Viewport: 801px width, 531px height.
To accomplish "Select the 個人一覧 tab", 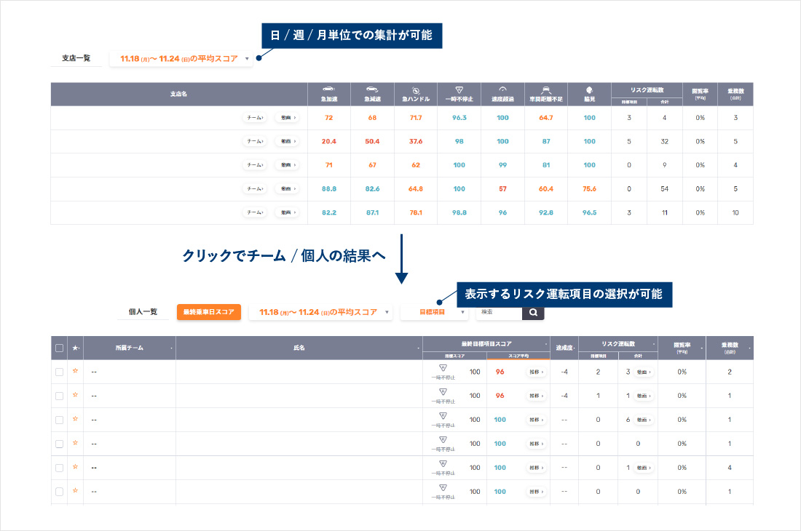I will (x=143, y=312).
